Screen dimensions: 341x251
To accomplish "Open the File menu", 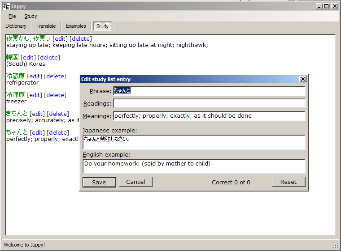I will tap(12, 16).
